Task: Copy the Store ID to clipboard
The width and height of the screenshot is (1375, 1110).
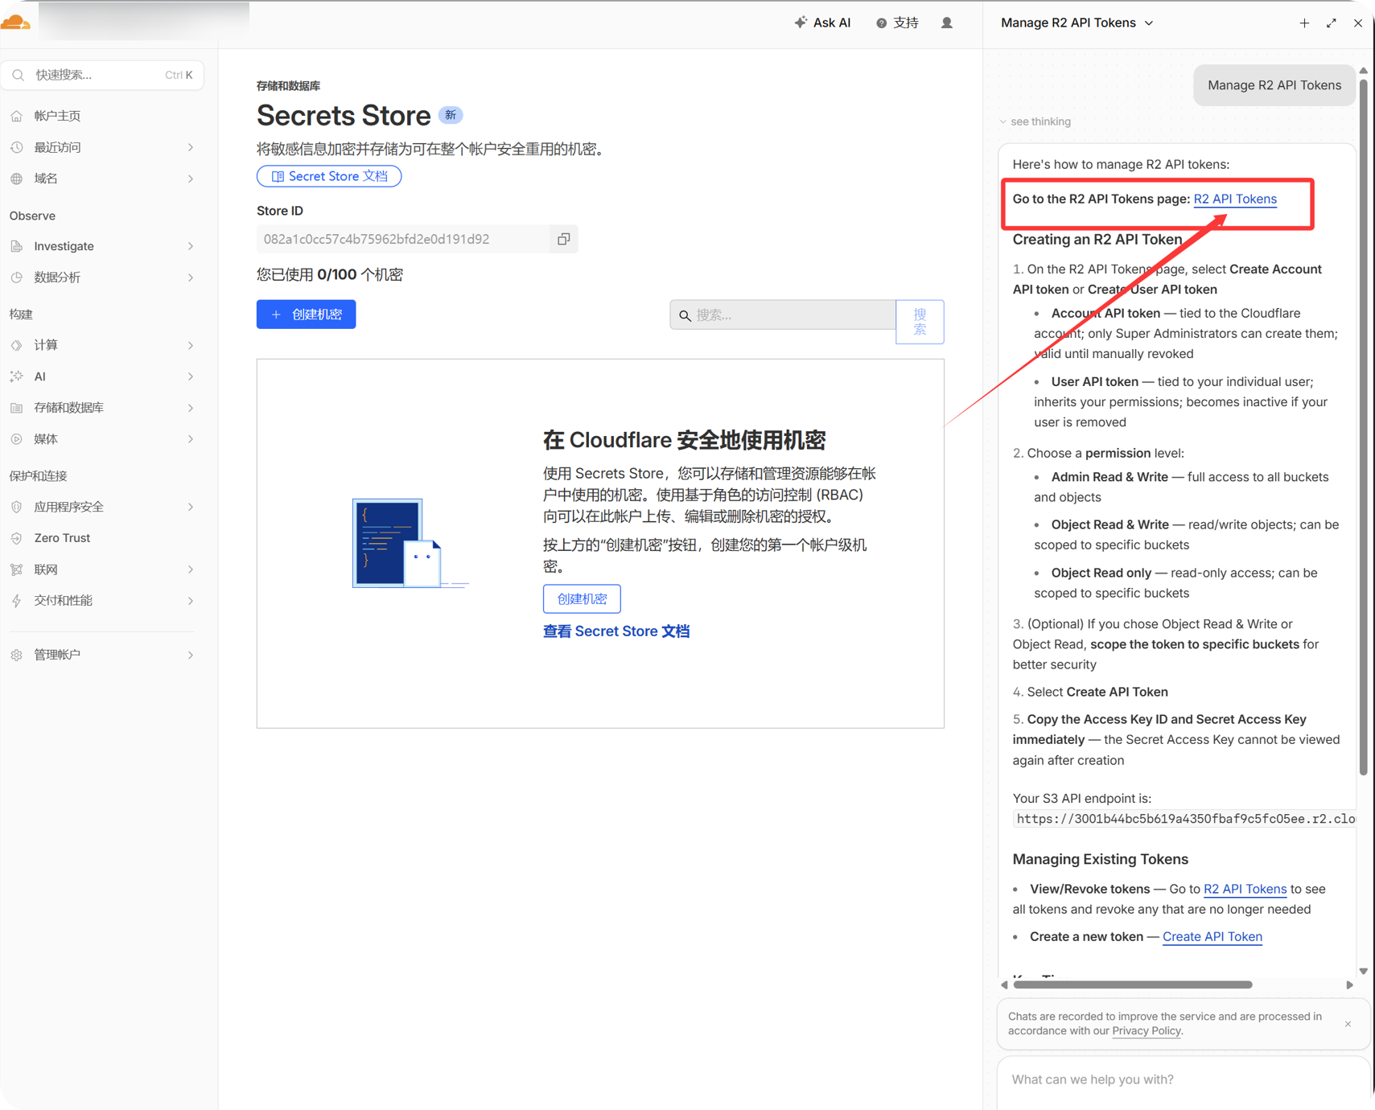Action: pos(563,239)
